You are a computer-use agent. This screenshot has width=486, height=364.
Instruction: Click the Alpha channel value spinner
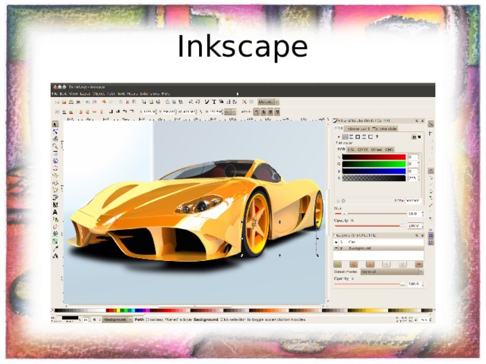pos(413,178)
